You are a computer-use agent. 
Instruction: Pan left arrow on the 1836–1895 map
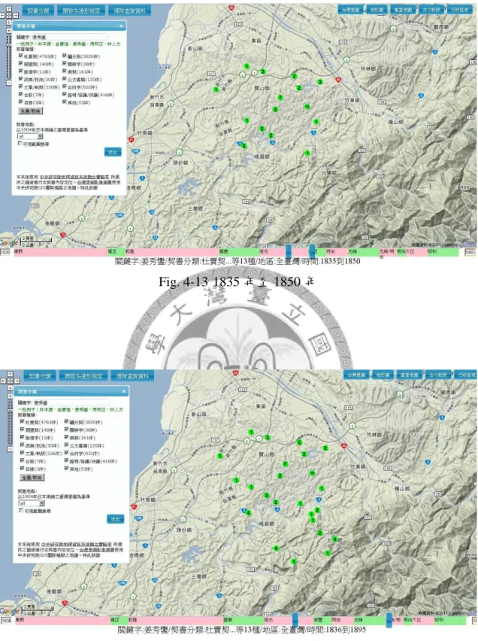point(3,381)
